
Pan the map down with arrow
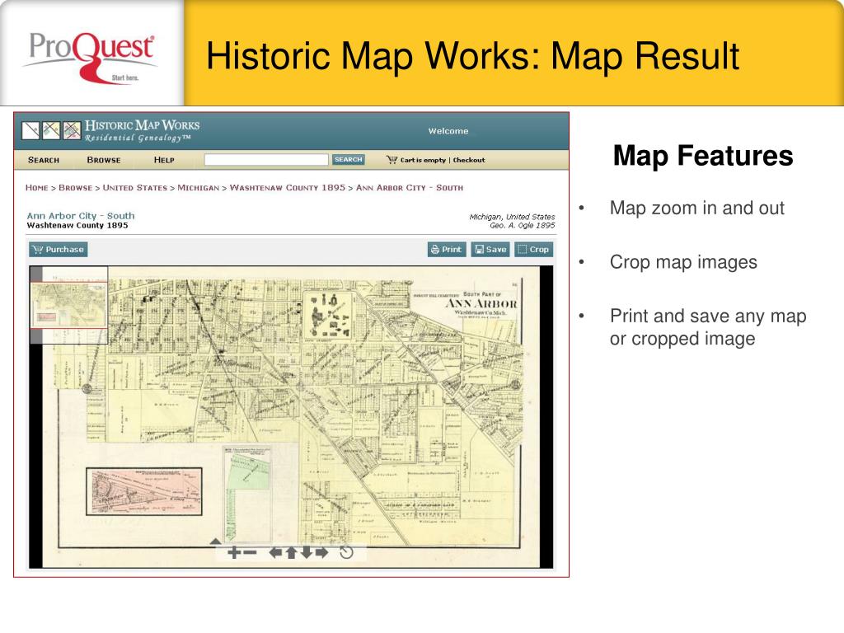coord(307,552)
